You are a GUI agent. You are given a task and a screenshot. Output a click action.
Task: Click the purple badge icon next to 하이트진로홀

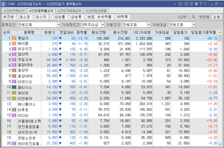tap(14, 143)
